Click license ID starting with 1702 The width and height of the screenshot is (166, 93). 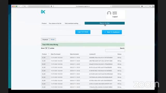pyautogui.click(x=101, y=87)
